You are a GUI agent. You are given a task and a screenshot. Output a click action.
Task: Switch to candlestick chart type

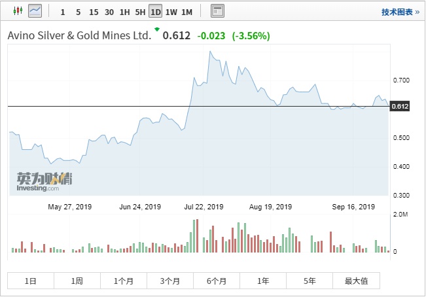pos(18,11)
